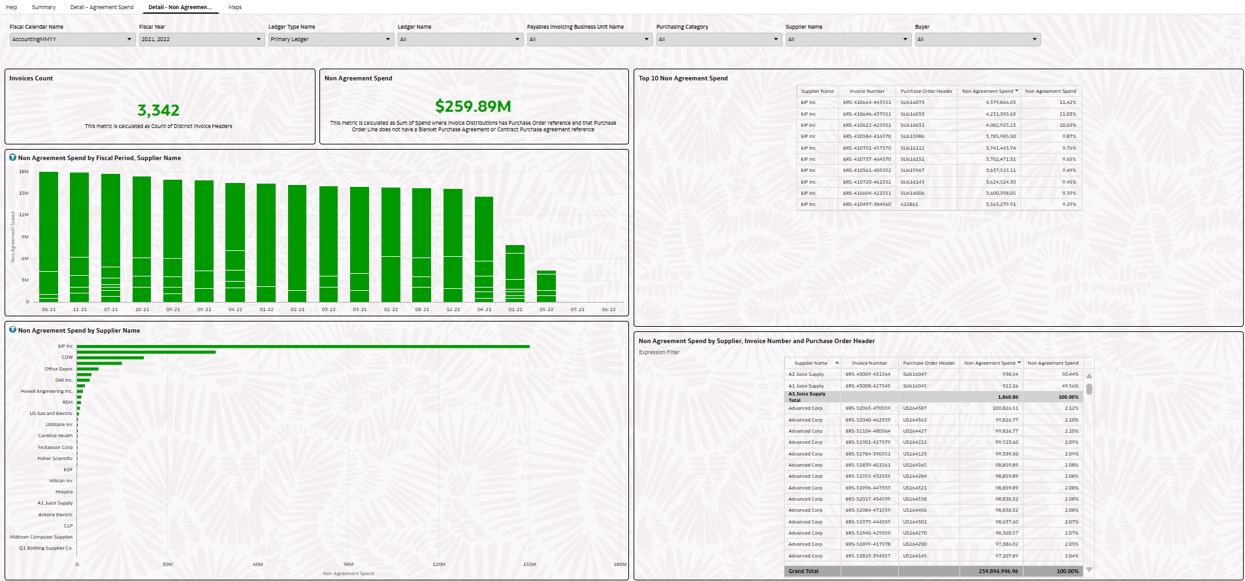Click filter icon beside Non Agreement Spend by Supplier Name title

pos(12,330)
